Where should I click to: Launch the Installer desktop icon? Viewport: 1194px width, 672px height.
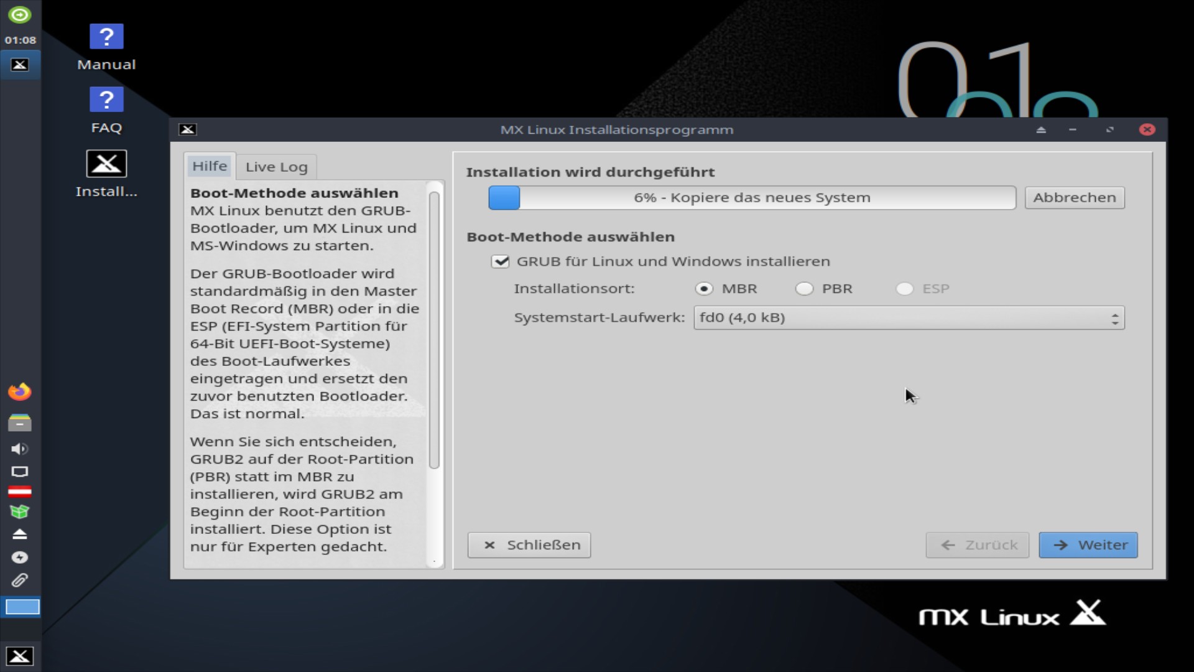point(106,164)
